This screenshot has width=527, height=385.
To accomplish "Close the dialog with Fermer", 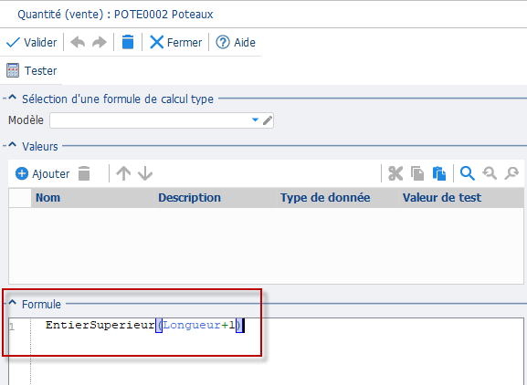I will (x=175, y=43).
